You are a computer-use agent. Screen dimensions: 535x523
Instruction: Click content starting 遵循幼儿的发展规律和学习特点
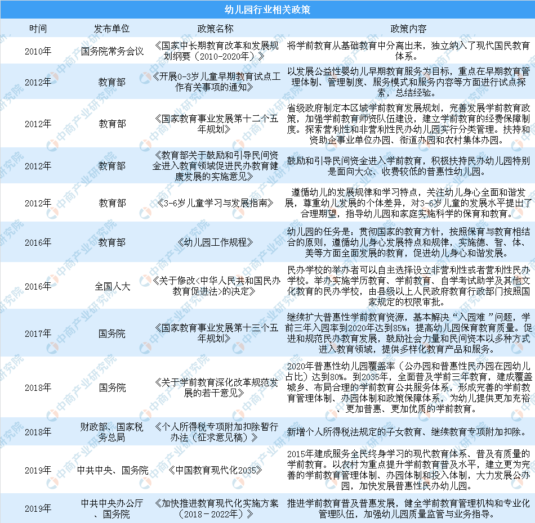tap(408, 203)
